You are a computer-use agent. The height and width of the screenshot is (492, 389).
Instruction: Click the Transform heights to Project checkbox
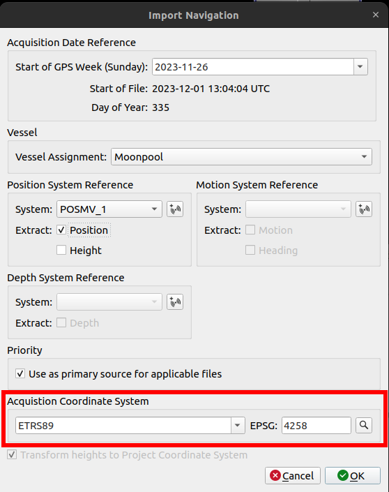point(12,454)
